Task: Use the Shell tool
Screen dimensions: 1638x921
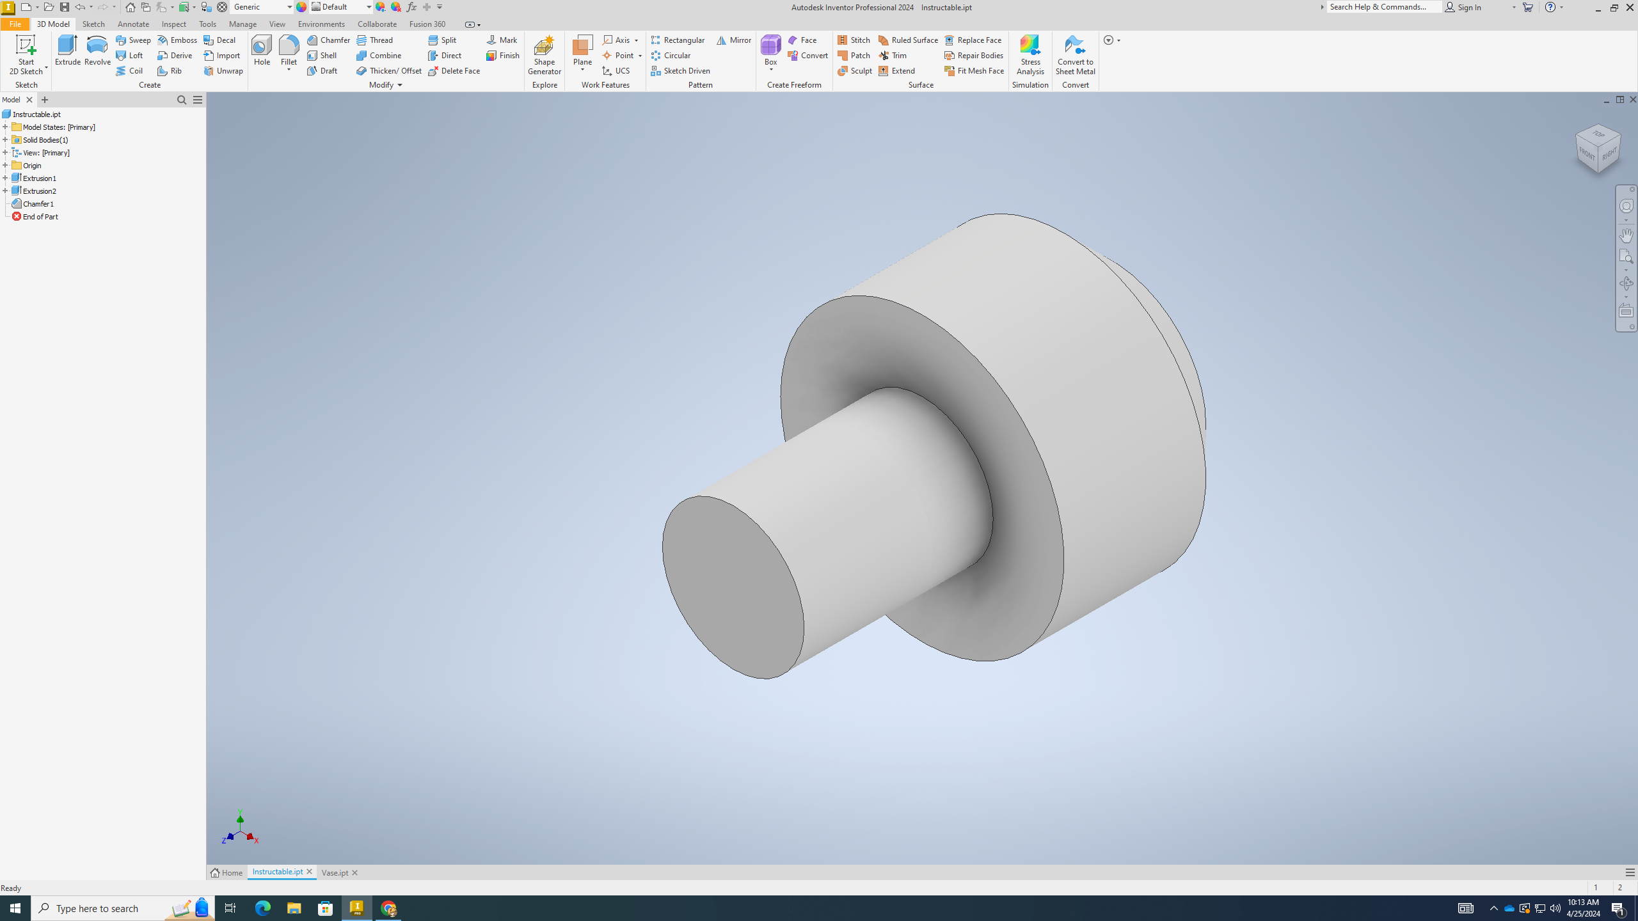Action: (322, 55)
